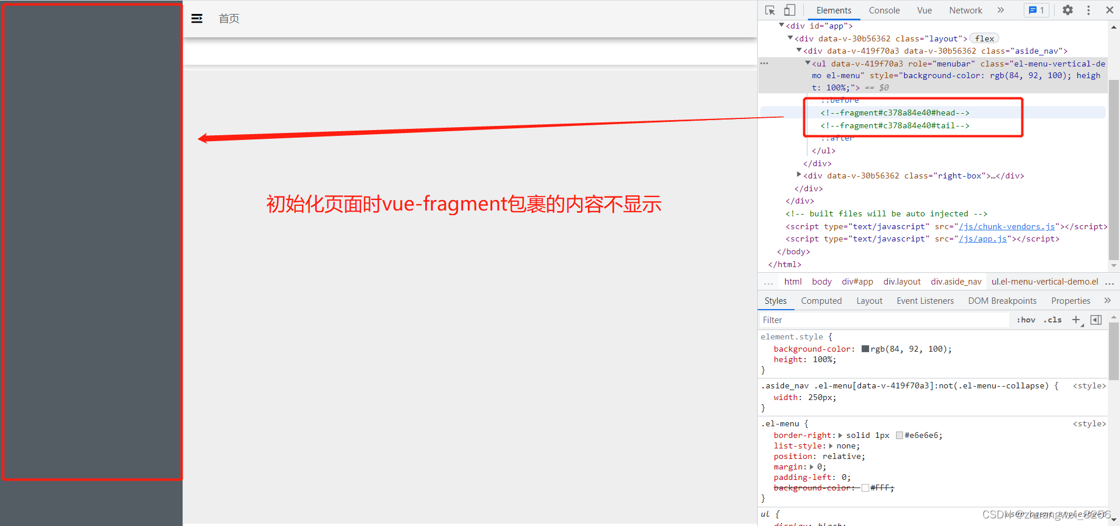Click the flex badge on layout div
The height and width of the screenshot is (526, 1120).
tap(985, 38)
